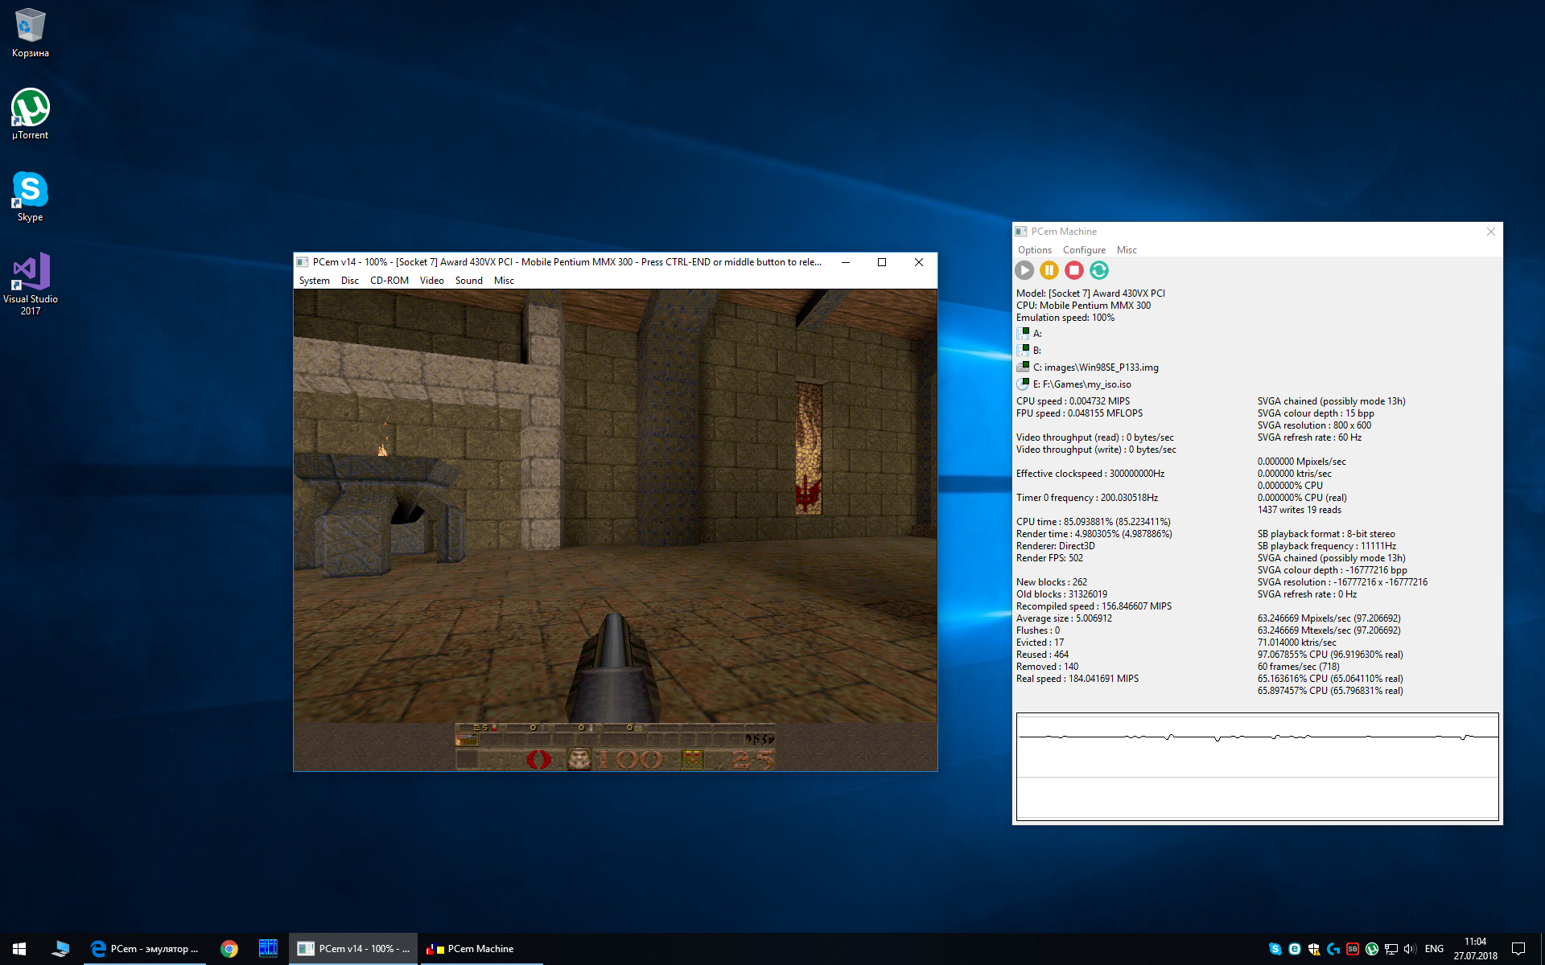Open Misc menu in PCem v14 window
Screen dimensions: 1545x965
[504, 281]
